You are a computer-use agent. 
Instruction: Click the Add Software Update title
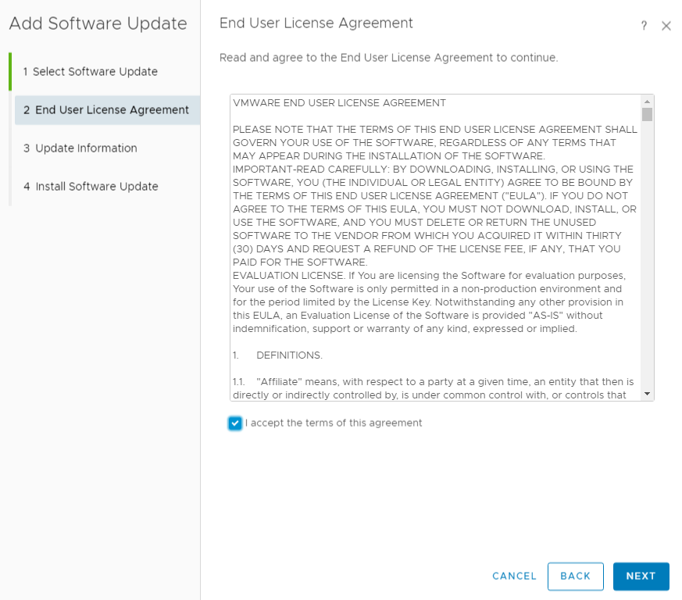tap(98, 23)
